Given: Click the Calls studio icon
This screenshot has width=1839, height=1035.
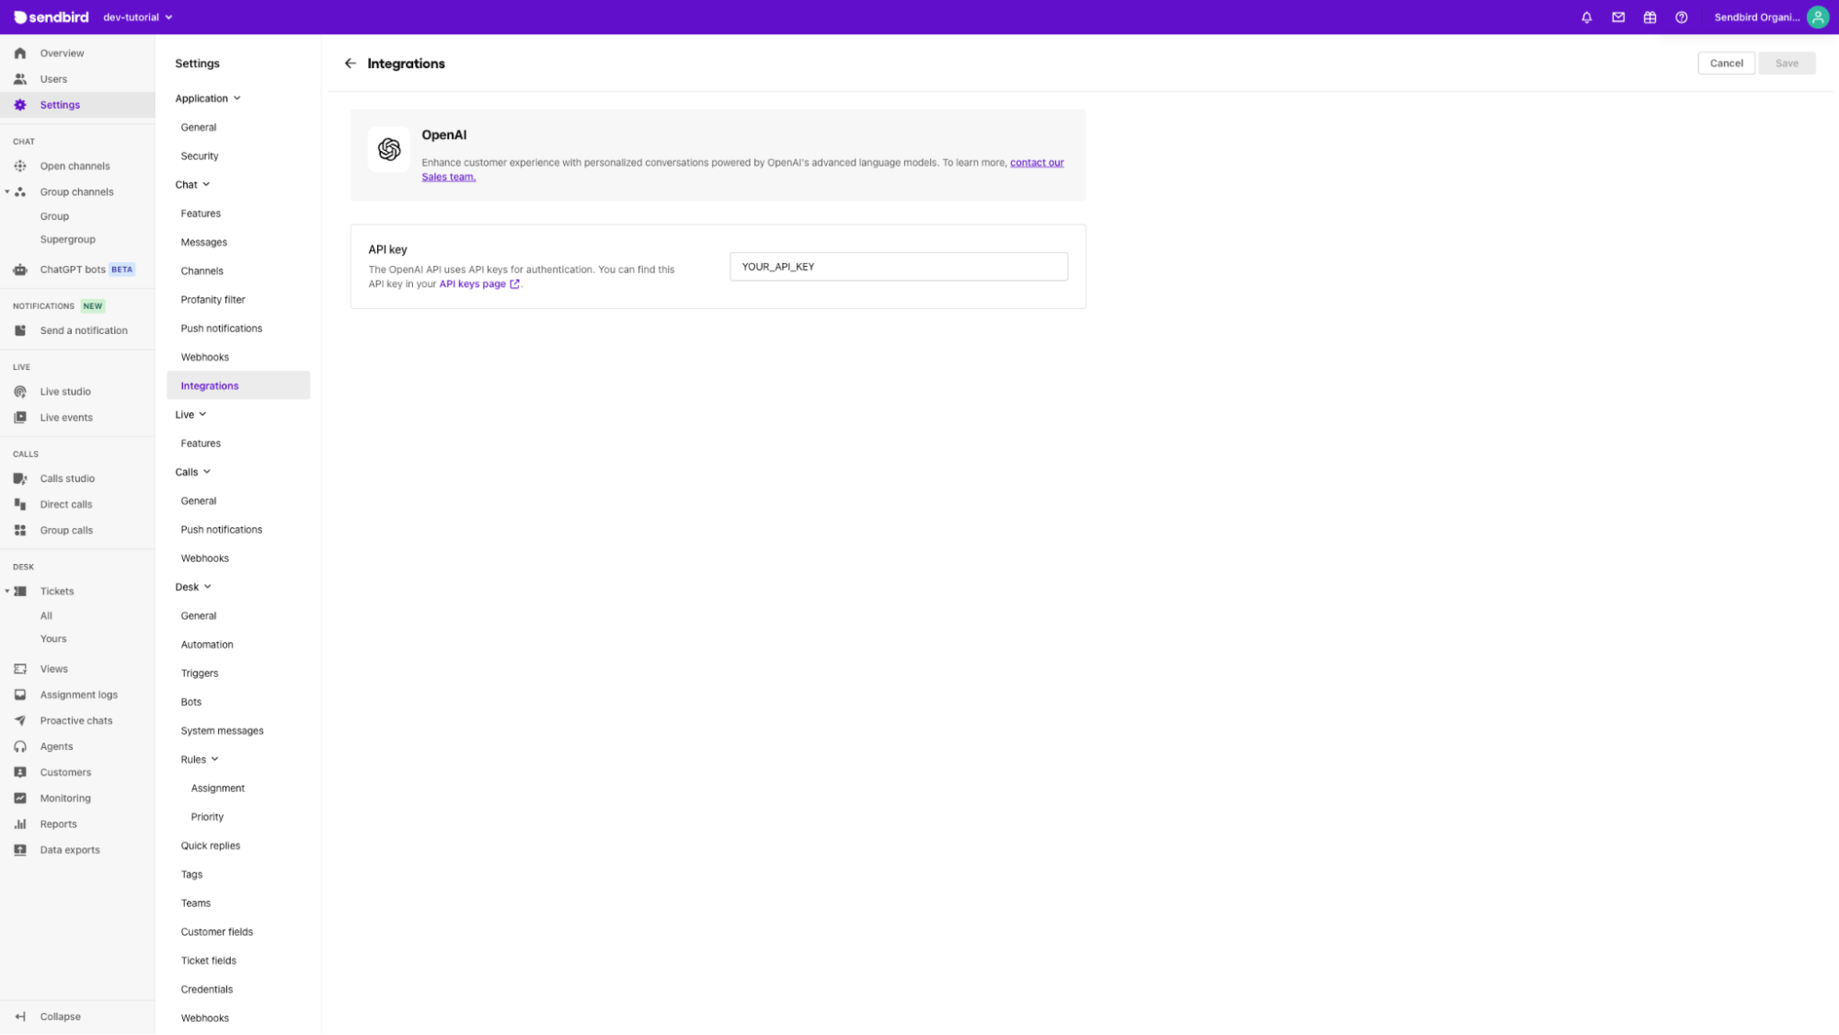Looking at the screenshot, I should click(x=20, y=478).
